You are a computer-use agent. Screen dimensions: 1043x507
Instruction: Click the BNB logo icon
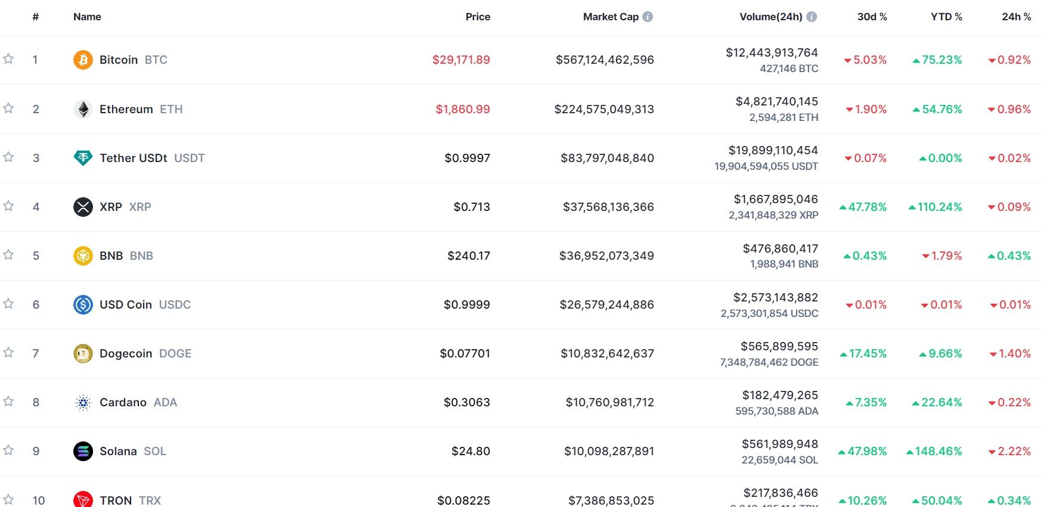[83, 256]
